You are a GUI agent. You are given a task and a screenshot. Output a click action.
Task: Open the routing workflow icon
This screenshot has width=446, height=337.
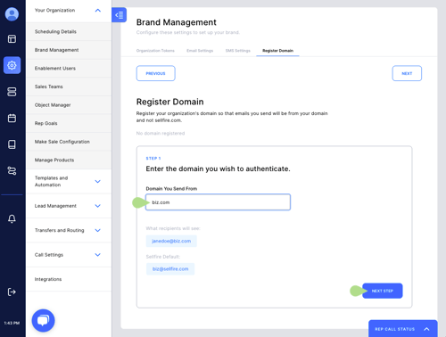12,171
